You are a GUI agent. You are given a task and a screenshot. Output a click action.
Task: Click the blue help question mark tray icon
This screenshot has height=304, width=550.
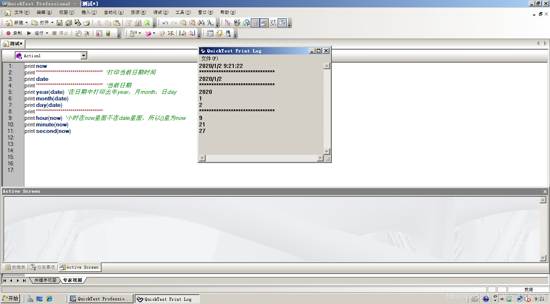pyautogui.click(x=486, y=299)
